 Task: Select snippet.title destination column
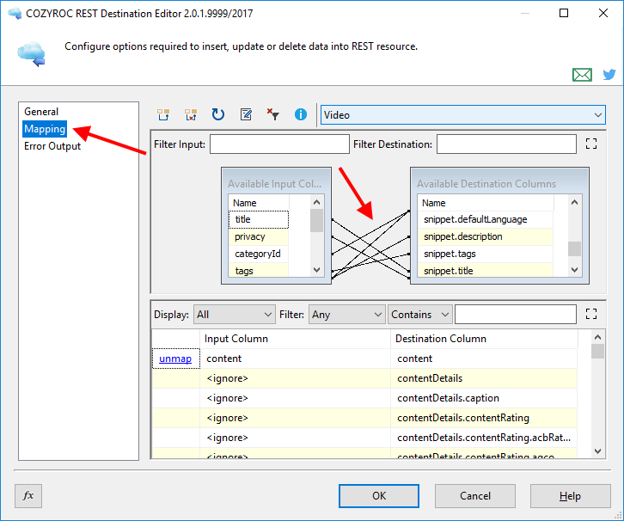point(485,271)
